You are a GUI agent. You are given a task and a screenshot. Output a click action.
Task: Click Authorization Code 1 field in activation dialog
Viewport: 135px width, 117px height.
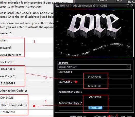point(27,98)
